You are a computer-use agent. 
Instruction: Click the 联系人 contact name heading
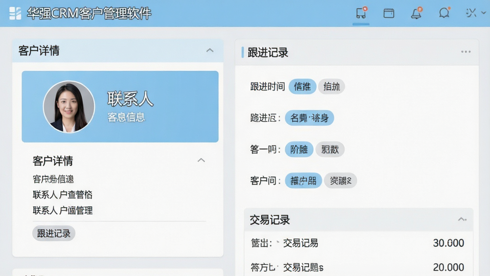point(130,99)
